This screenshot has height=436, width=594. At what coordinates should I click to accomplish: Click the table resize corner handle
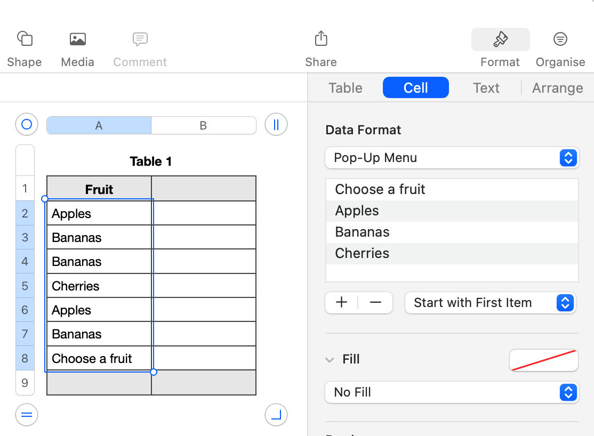click(x=276, y=415)
